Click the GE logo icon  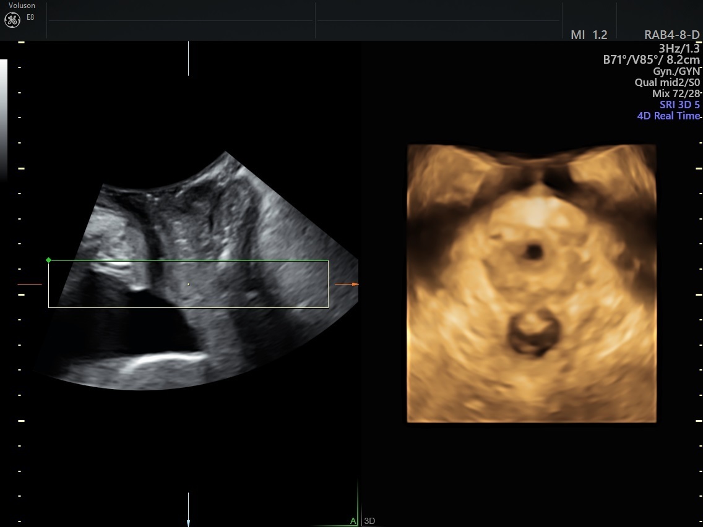[12, 20]
